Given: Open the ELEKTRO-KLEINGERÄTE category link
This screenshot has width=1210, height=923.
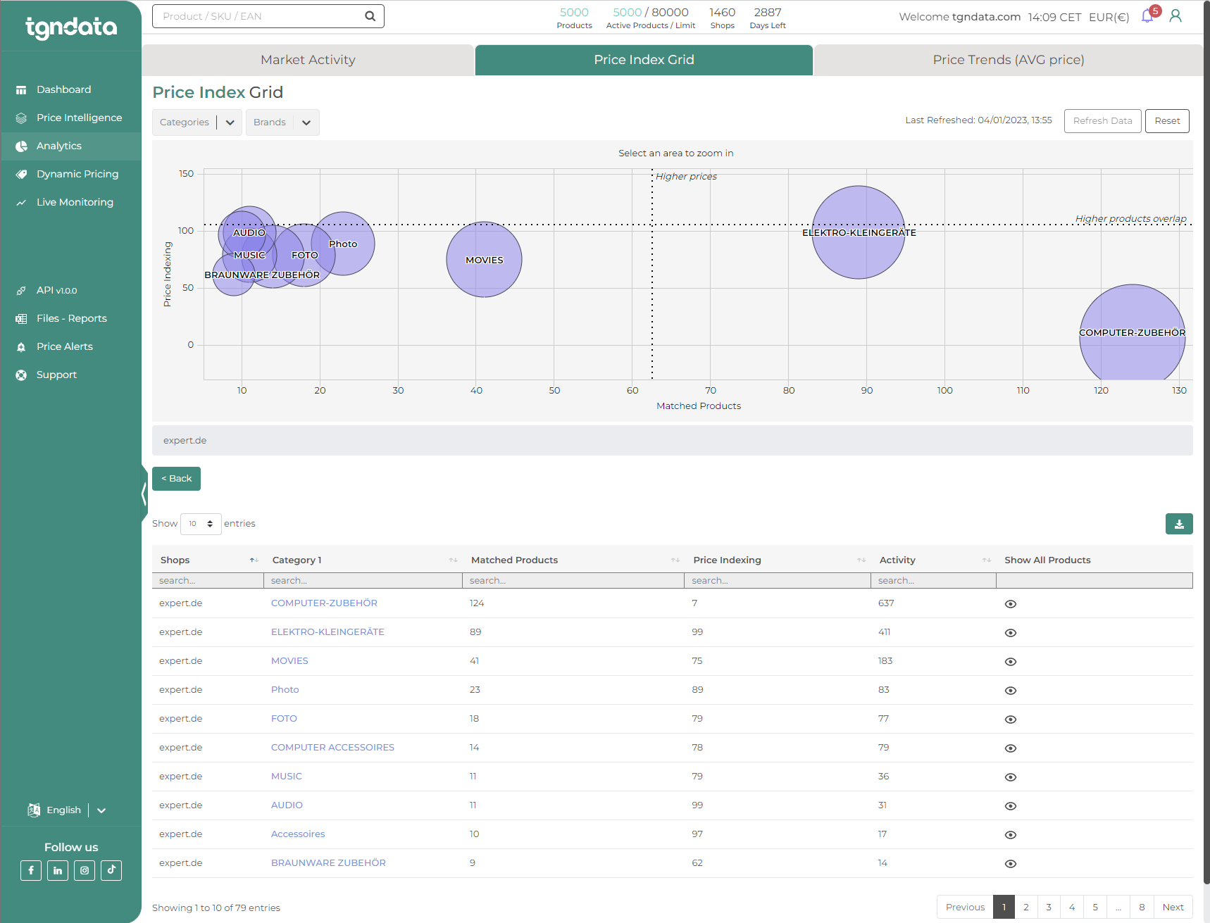Looking at the screenshot, I should (328, 632).
